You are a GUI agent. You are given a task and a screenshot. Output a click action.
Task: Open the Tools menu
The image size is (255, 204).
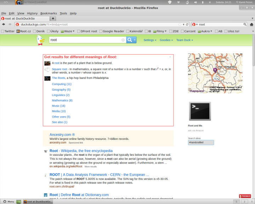[x=63, y=13]
